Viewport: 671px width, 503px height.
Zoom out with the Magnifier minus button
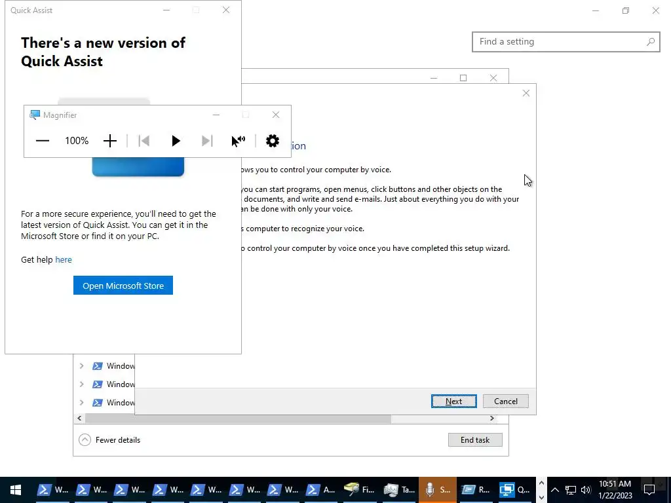click(43, 141)
